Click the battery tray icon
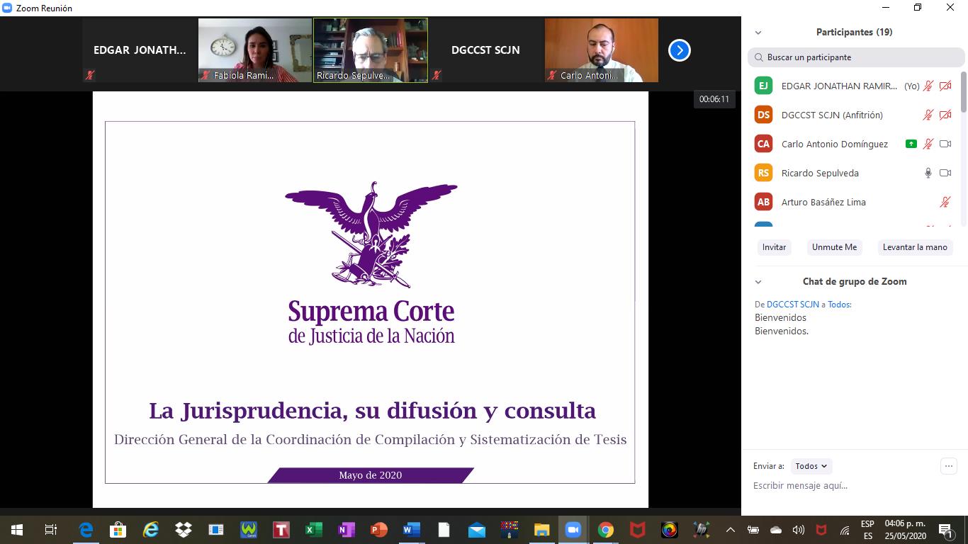This screenshot has width=968, height=544. 753,530
